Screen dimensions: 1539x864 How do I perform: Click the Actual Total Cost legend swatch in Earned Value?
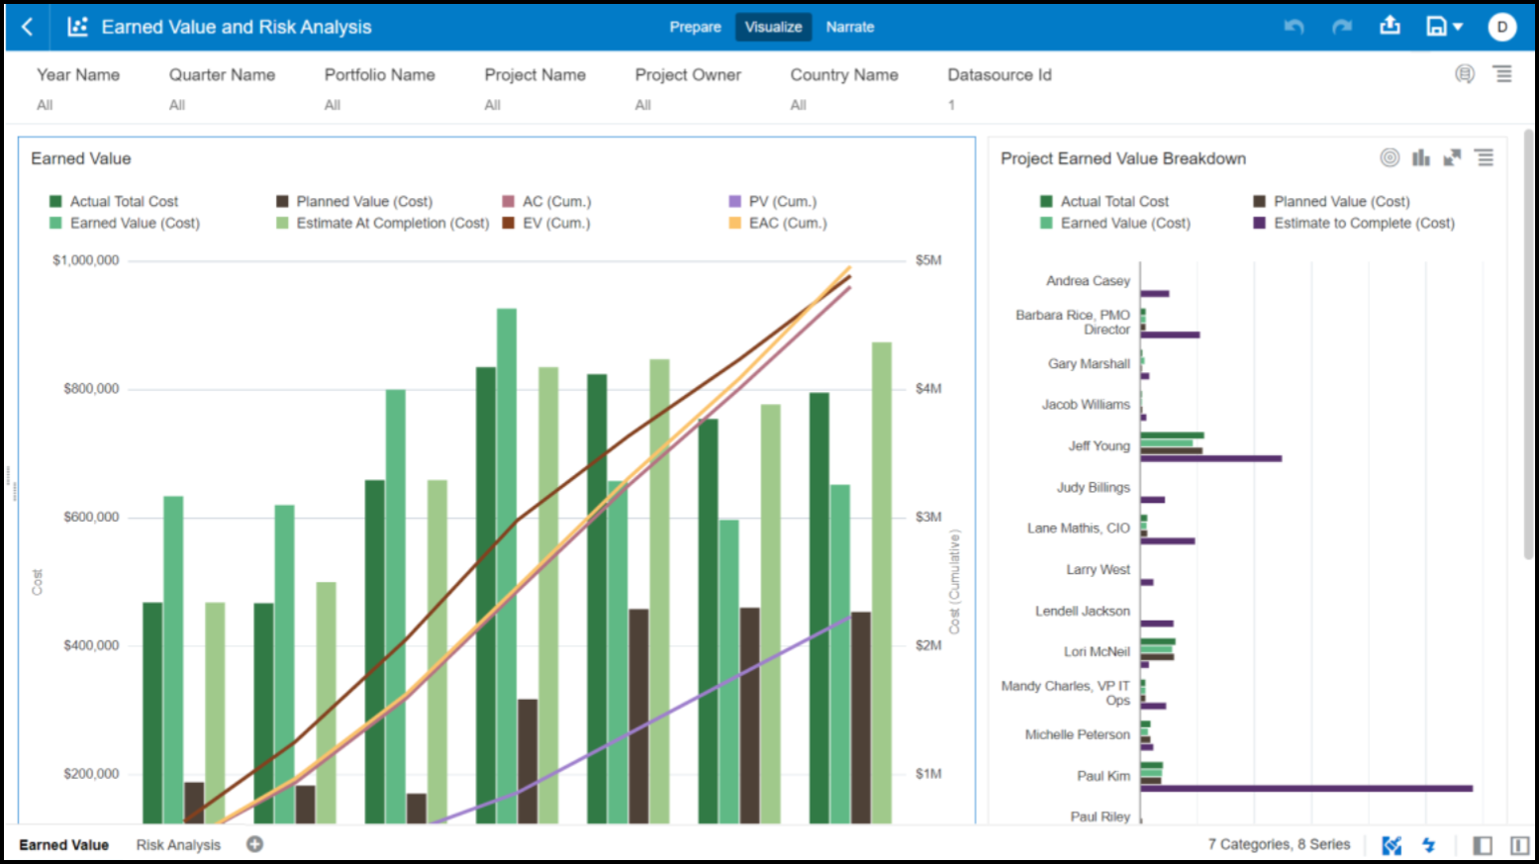pos(55,201)
